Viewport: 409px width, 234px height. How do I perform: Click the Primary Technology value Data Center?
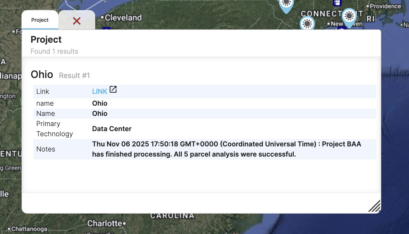coord(112,129)
